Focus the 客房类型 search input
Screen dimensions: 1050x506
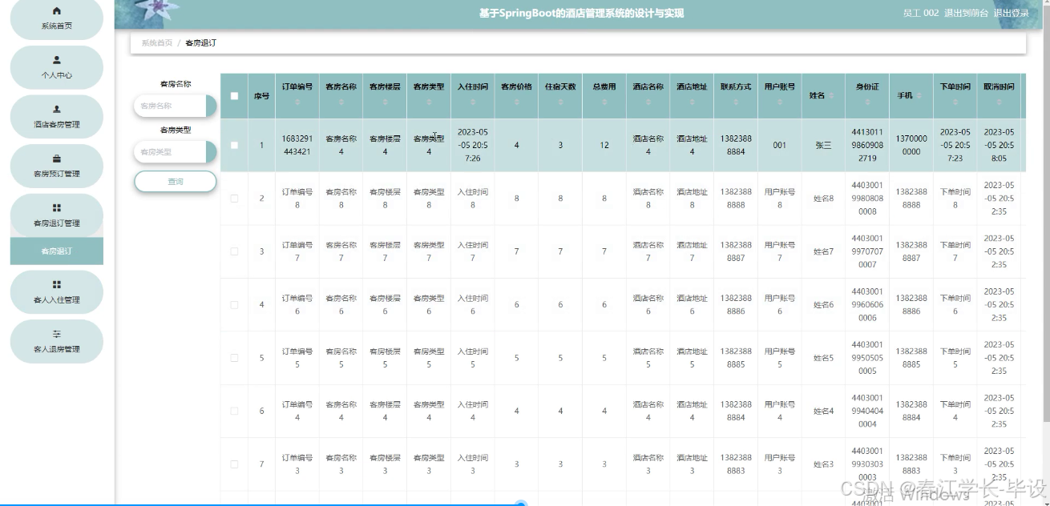click(x=170, y=152)
